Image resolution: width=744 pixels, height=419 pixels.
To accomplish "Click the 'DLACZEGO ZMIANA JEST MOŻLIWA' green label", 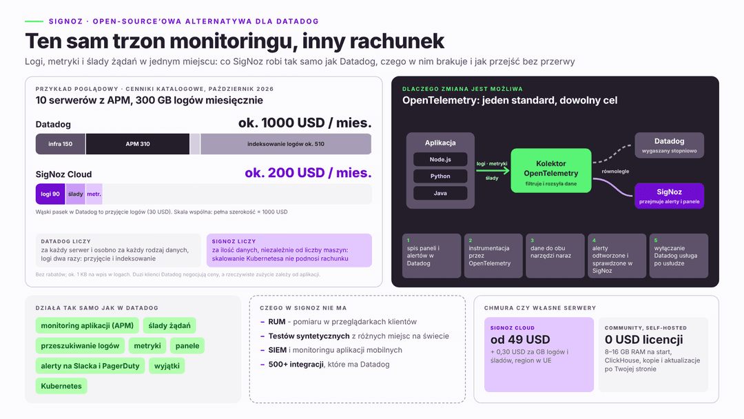I will (463, 89).
